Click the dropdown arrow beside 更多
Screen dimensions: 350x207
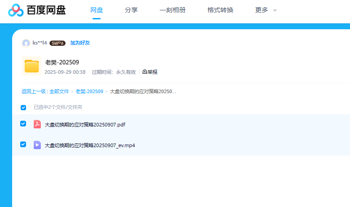pos(275,10)
